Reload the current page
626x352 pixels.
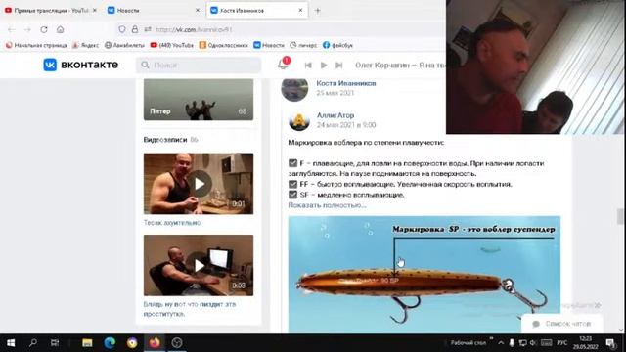pos(44,29)
